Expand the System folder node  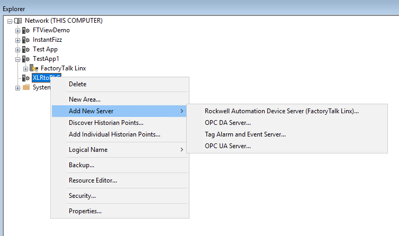(17, 88)
